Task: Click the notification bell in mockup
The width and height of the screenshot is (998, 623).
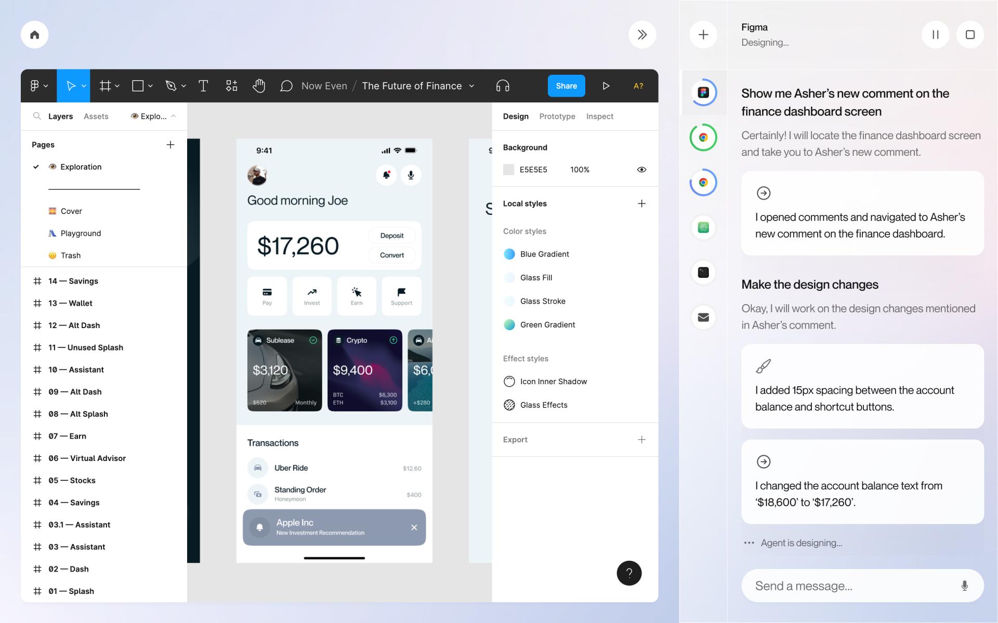Action: tap(386, 175)
